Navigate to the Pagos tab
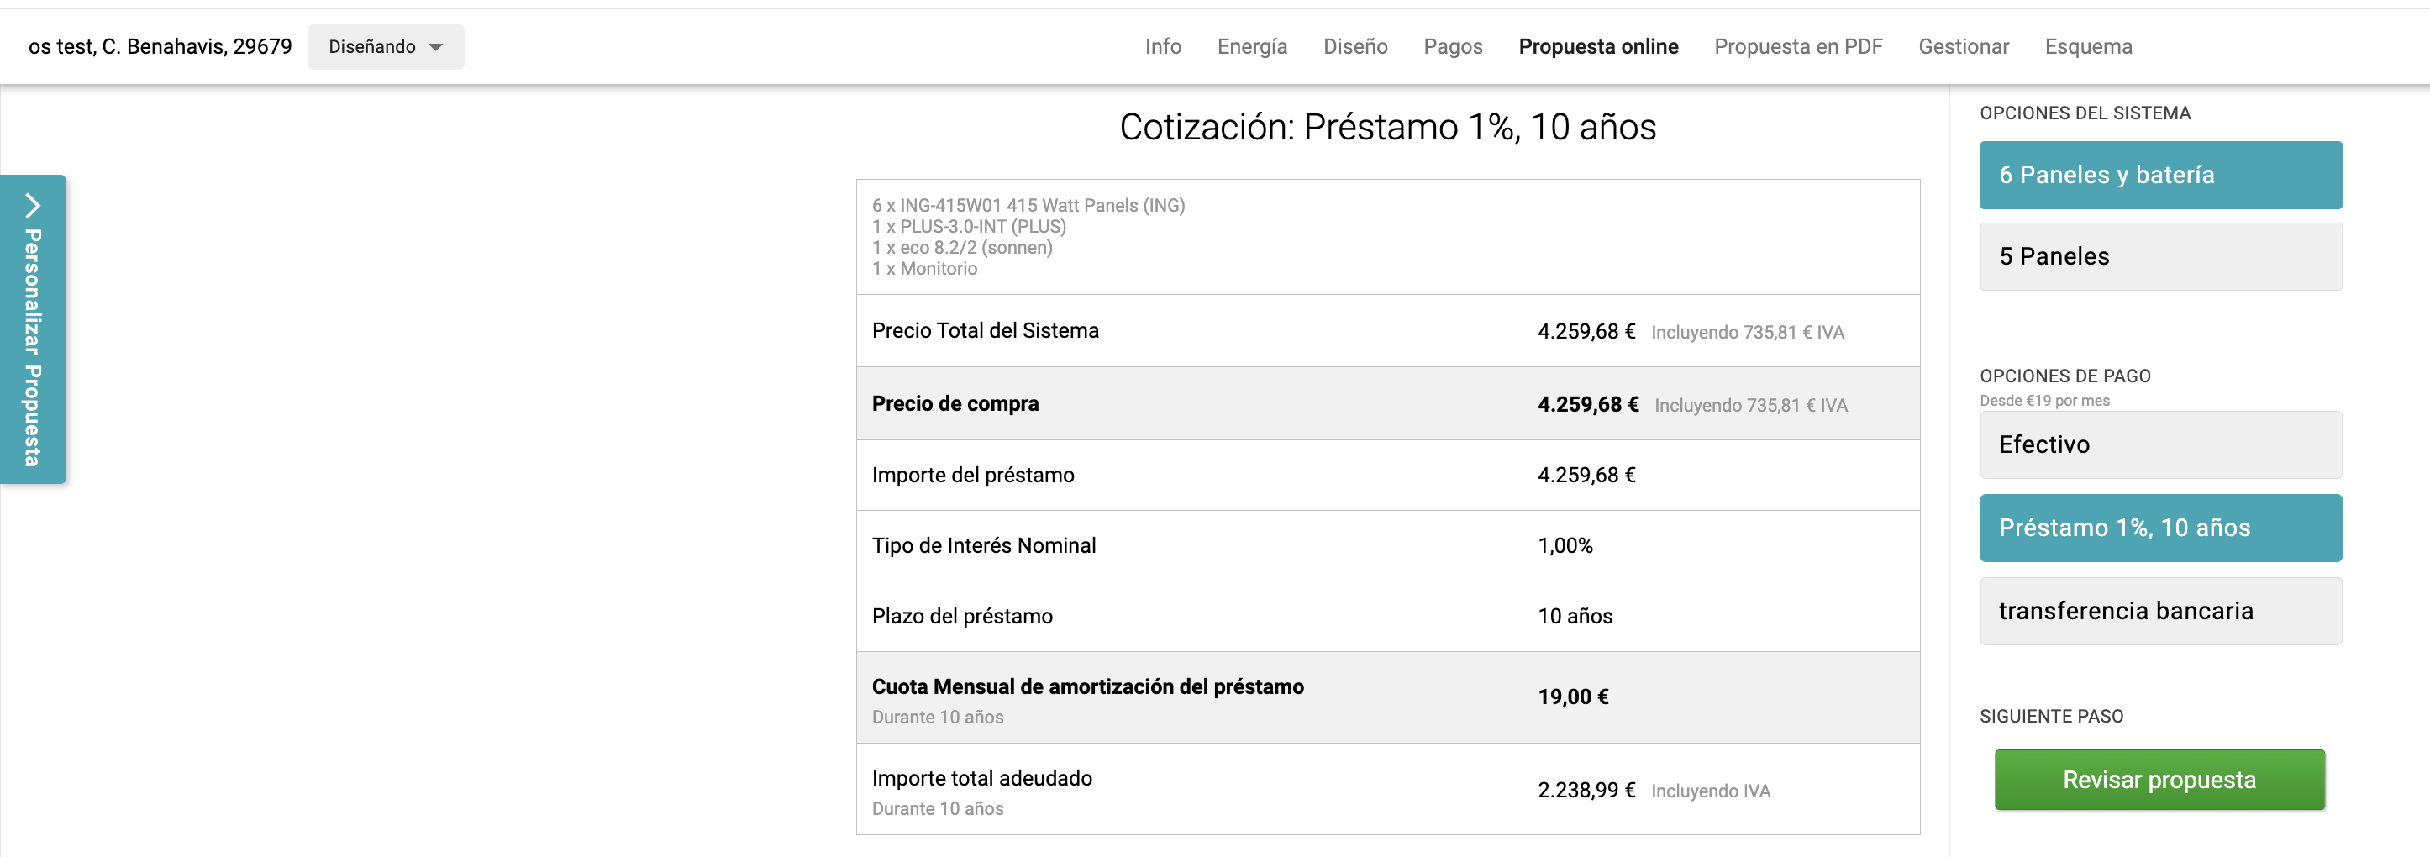This screenshot has width=2430, height=857. 1453,47
